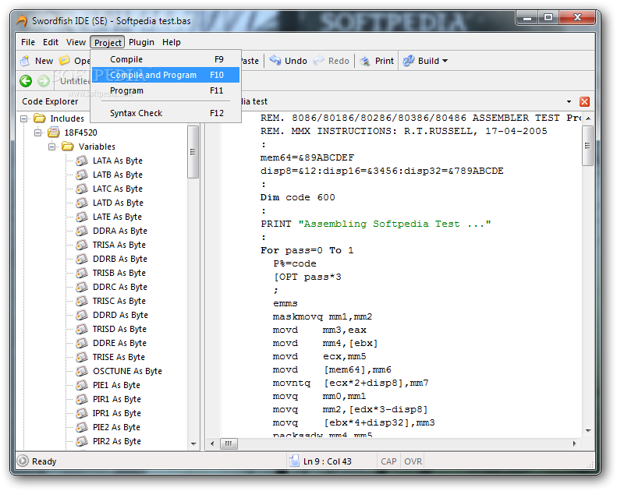Viewport: 617px width, 491px height.
Task: Choose Compile and Program menu entry
Action: pyautogui.click(x=165, y=75)
